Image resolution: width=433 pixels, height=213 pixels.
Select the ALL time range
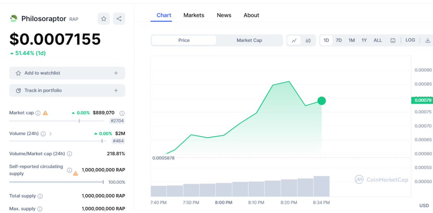pyautogui.click(x=378, y=40)
